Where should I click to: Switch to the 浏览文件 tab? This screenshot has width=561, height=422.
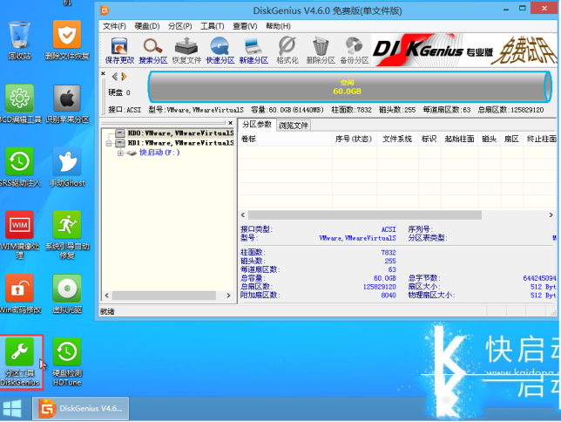pyautogui.click(x=294, y=126)
